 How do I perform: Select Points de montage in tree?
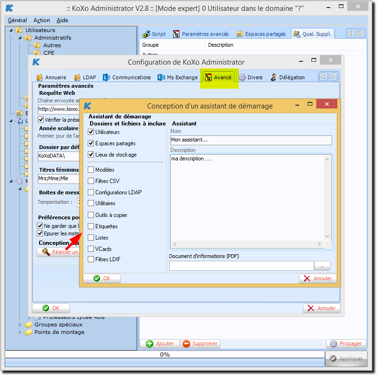click(59, 332)
